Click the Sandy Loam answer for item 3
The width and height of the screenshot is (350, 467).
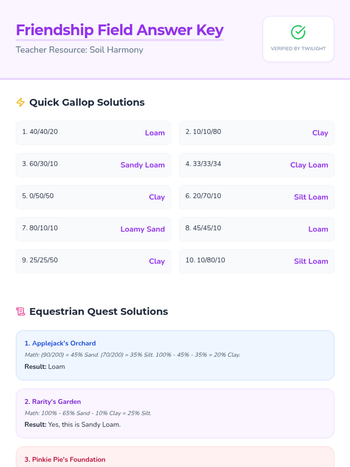click(143, 165)
